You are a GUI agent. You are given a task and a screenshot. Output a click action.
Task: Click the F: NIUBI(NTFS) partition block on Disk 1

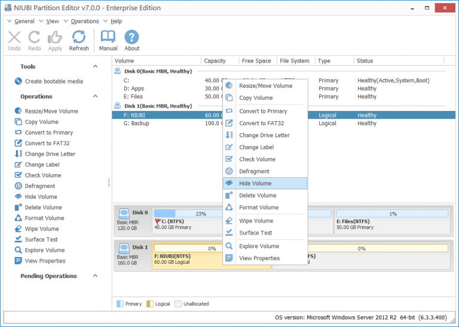point(187,256)
